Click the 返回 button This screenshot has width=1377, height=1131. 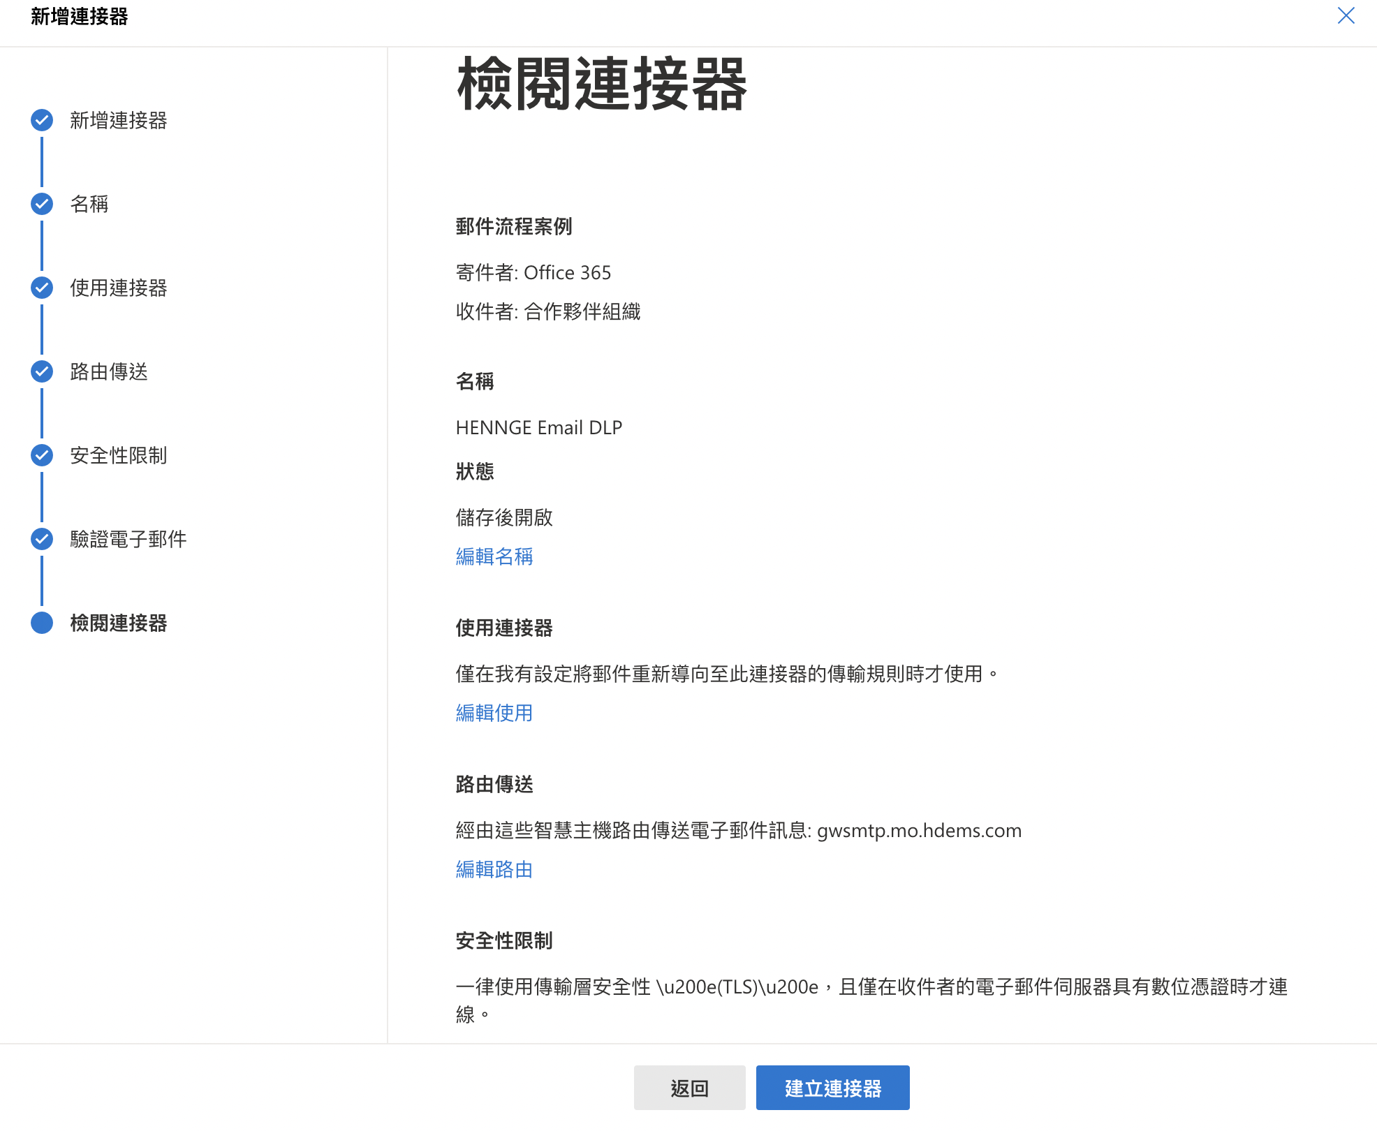(x=689, y=1088)
